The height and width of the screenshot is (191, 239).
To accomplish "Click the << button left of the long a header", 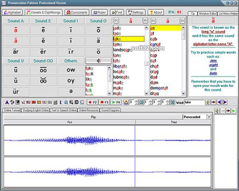I will click(116, 21).
